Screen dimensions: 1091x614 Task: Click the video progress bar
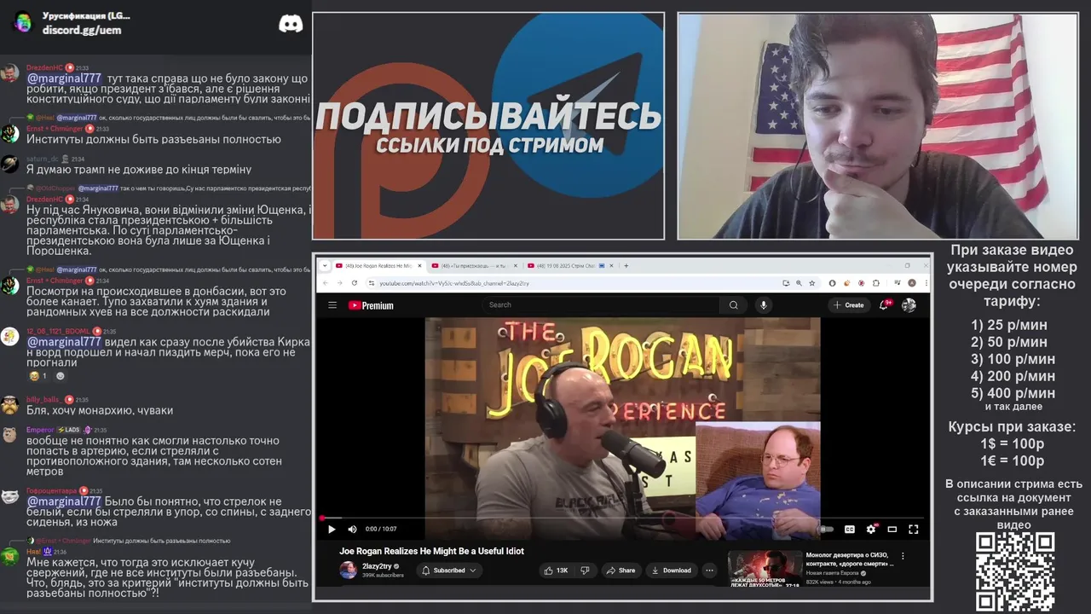point(623,517)
